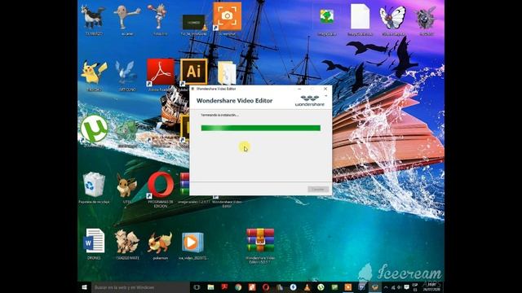Open the notification action center icon
Image resolution: width=522 pixels, height=293 pixels.
pyautogui.click(x=406, y=287)
